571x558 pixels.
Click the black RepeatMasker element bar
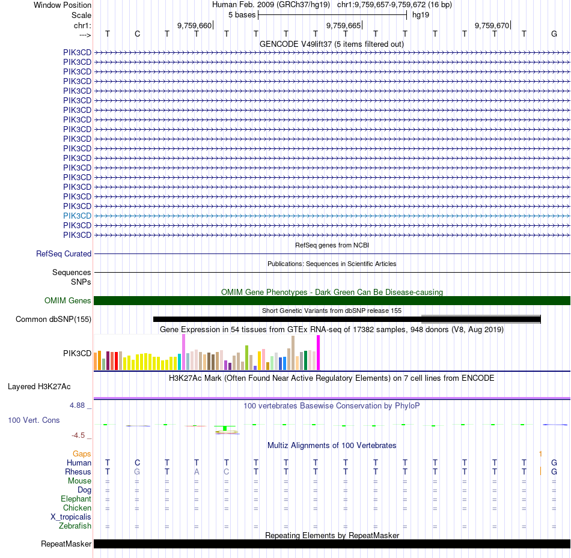click(332, 544)
